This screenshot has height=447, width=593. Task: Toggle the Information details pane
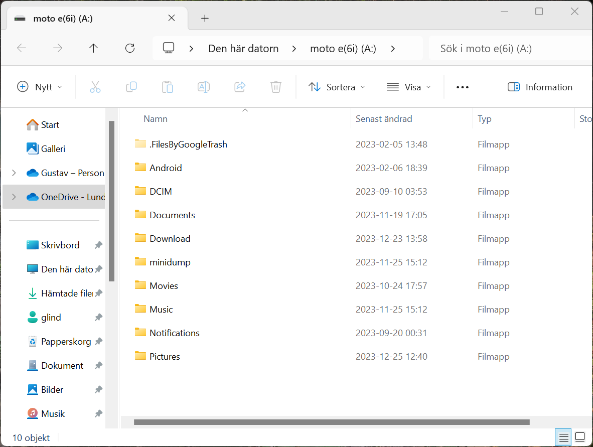point(540,87)
